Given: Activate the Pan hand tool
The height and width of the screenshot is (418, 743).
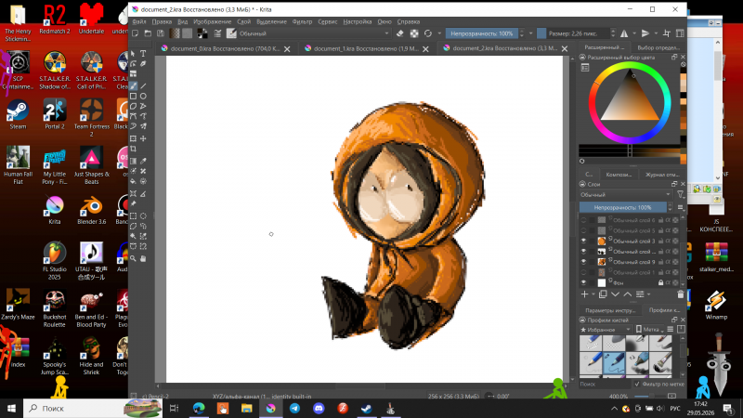Looking at the screenshot, I should (143, 259).
